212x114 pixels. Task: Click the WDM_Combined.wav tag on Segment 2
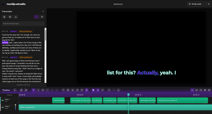26,57
